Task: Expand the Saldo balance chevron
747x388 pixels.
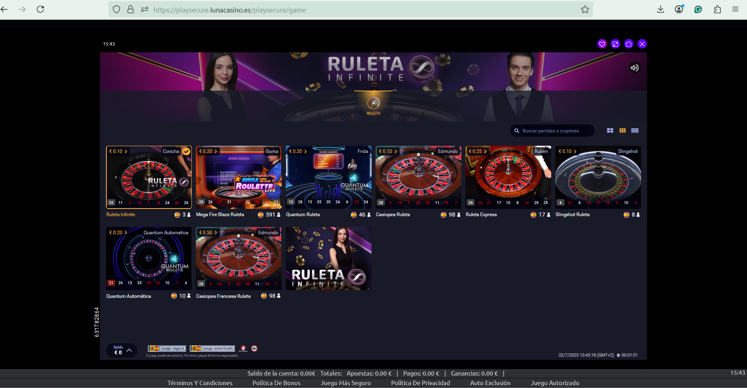Action: [129, 350]
